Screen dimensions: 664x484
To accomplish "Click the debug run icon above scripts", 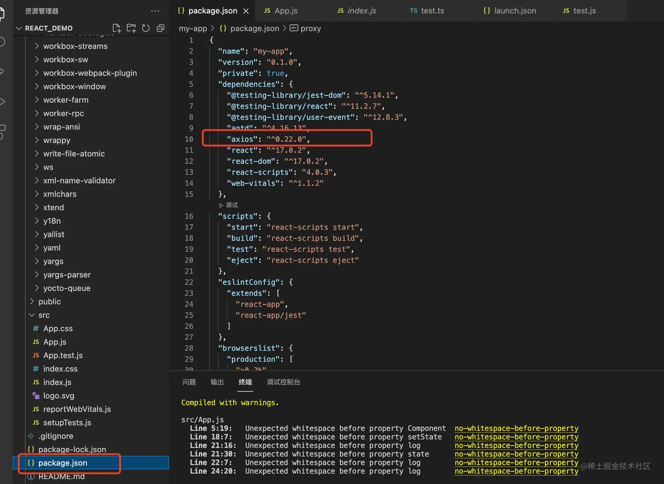I will coord(221,205).
